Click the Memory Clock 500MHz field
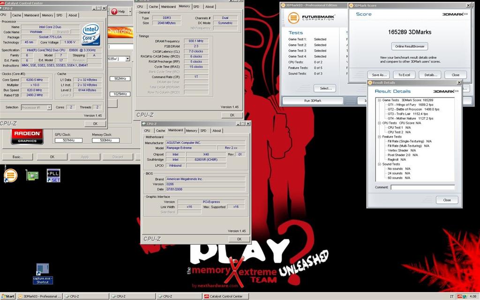The image size is (480, 300). pos(105,140)
